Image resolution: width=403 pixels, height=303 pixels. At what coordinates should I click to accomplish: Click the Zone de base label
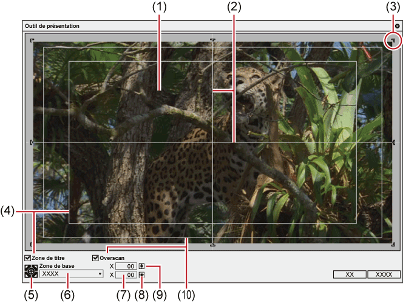click(x=57, y=266)
